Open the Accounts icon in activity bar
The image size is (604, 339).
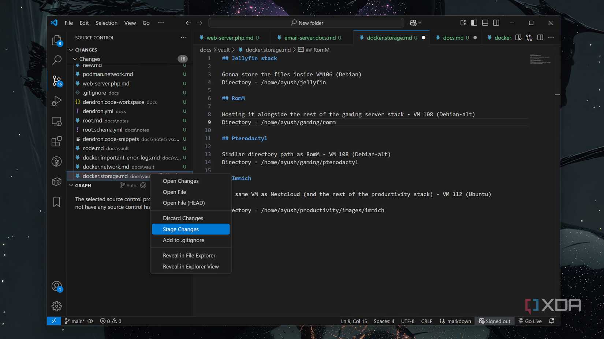(57, 286)
